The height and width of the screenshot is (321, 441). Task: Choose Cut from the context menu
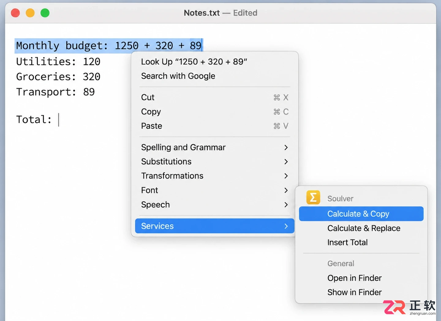(x=215, y=97)
